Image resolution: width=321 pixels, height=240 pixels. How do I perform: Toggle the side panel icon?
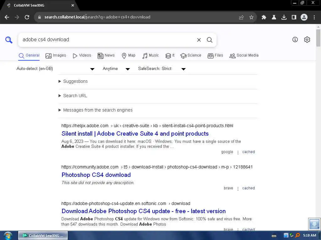click(294, 17)
